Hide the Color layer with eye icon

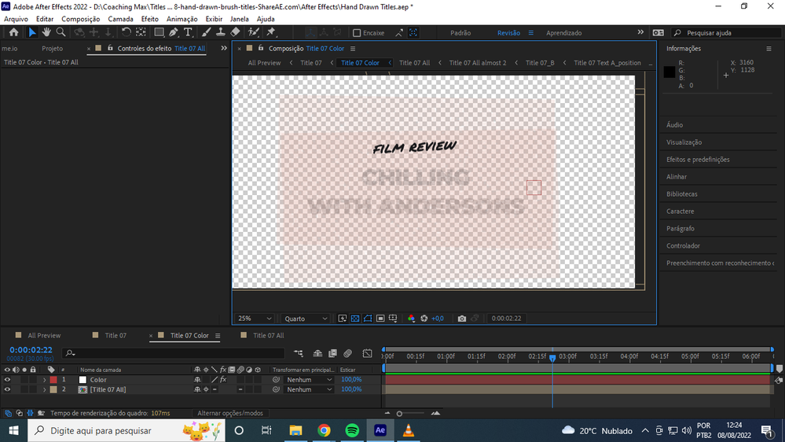(x=8, y=380)
